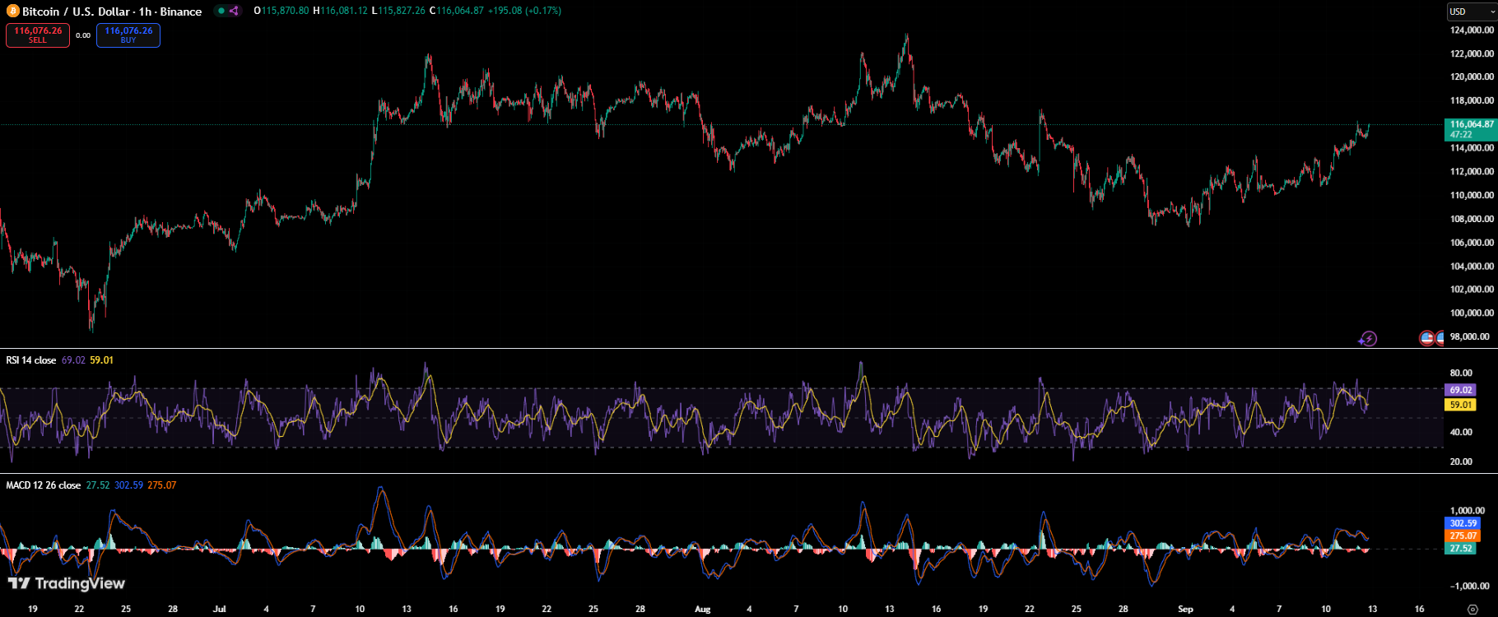Click the purple data connection icon in header

coord(234,11)
